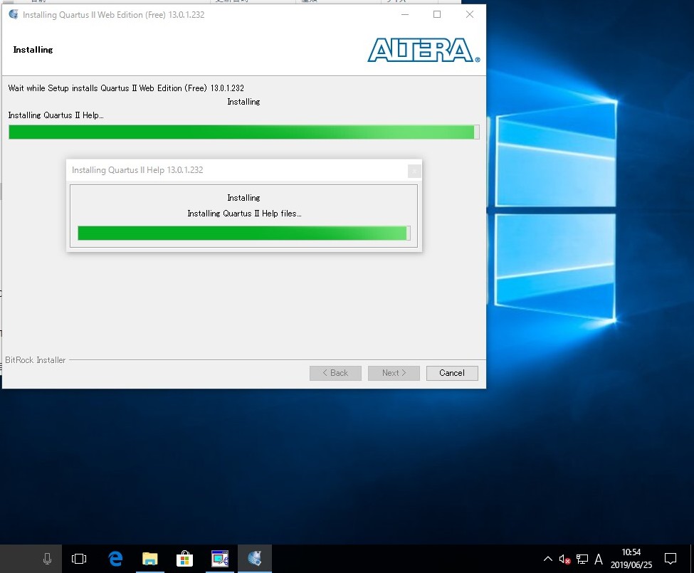Click the main installation progress bar
694x573 pixels.
click(244, 132)
